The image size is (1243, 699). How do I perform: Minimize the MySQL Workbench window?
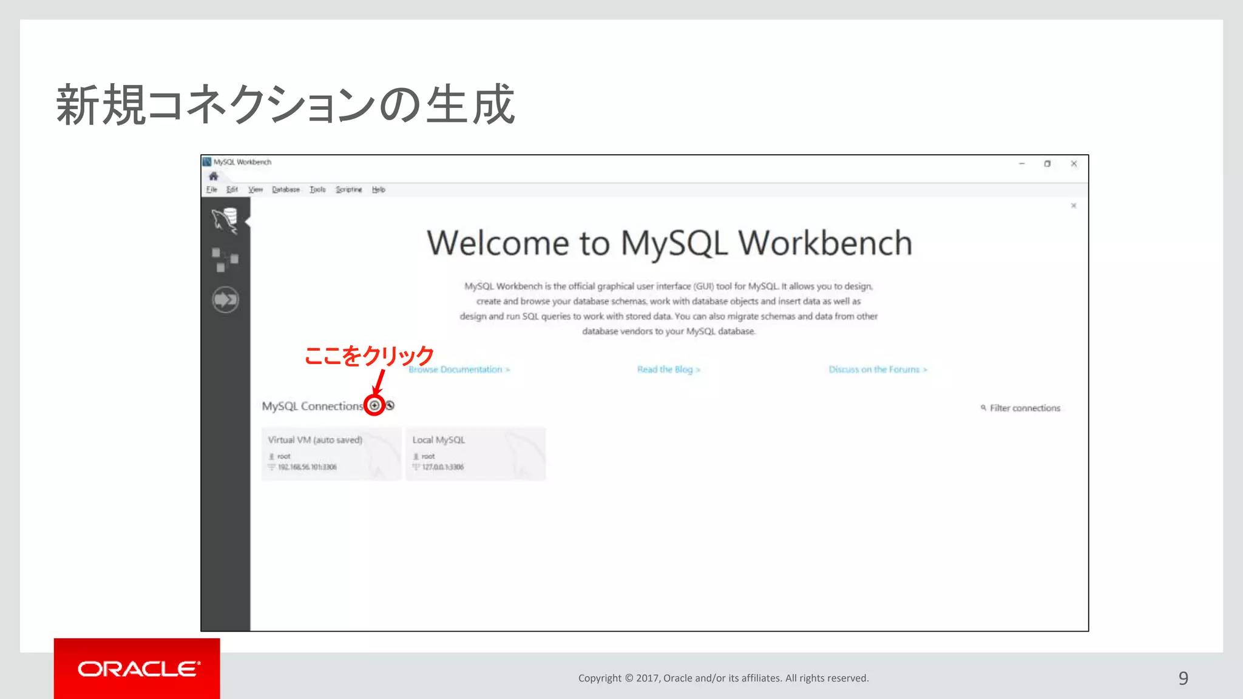1021,164
